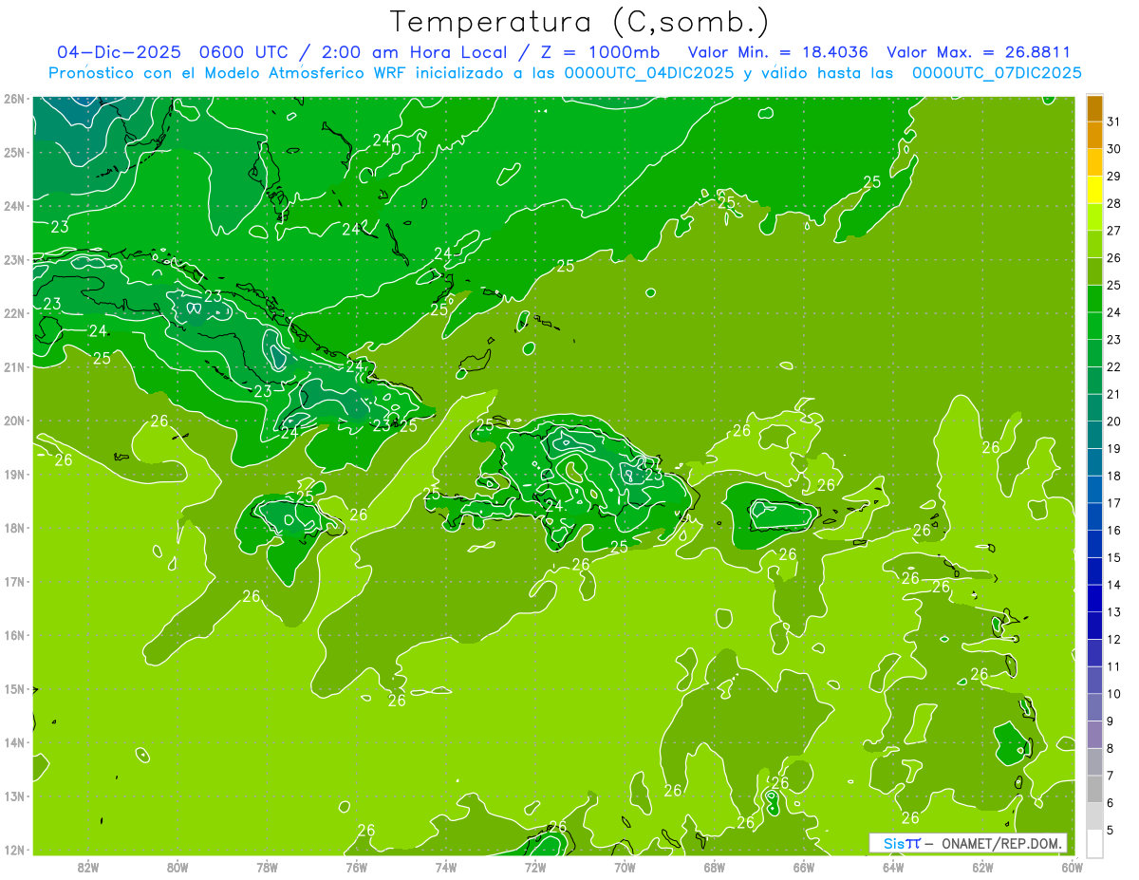Viewport: 1139px width, 880px height.
Task: Click the '04-Dic-2025' date text
Action: pos(119,52)
